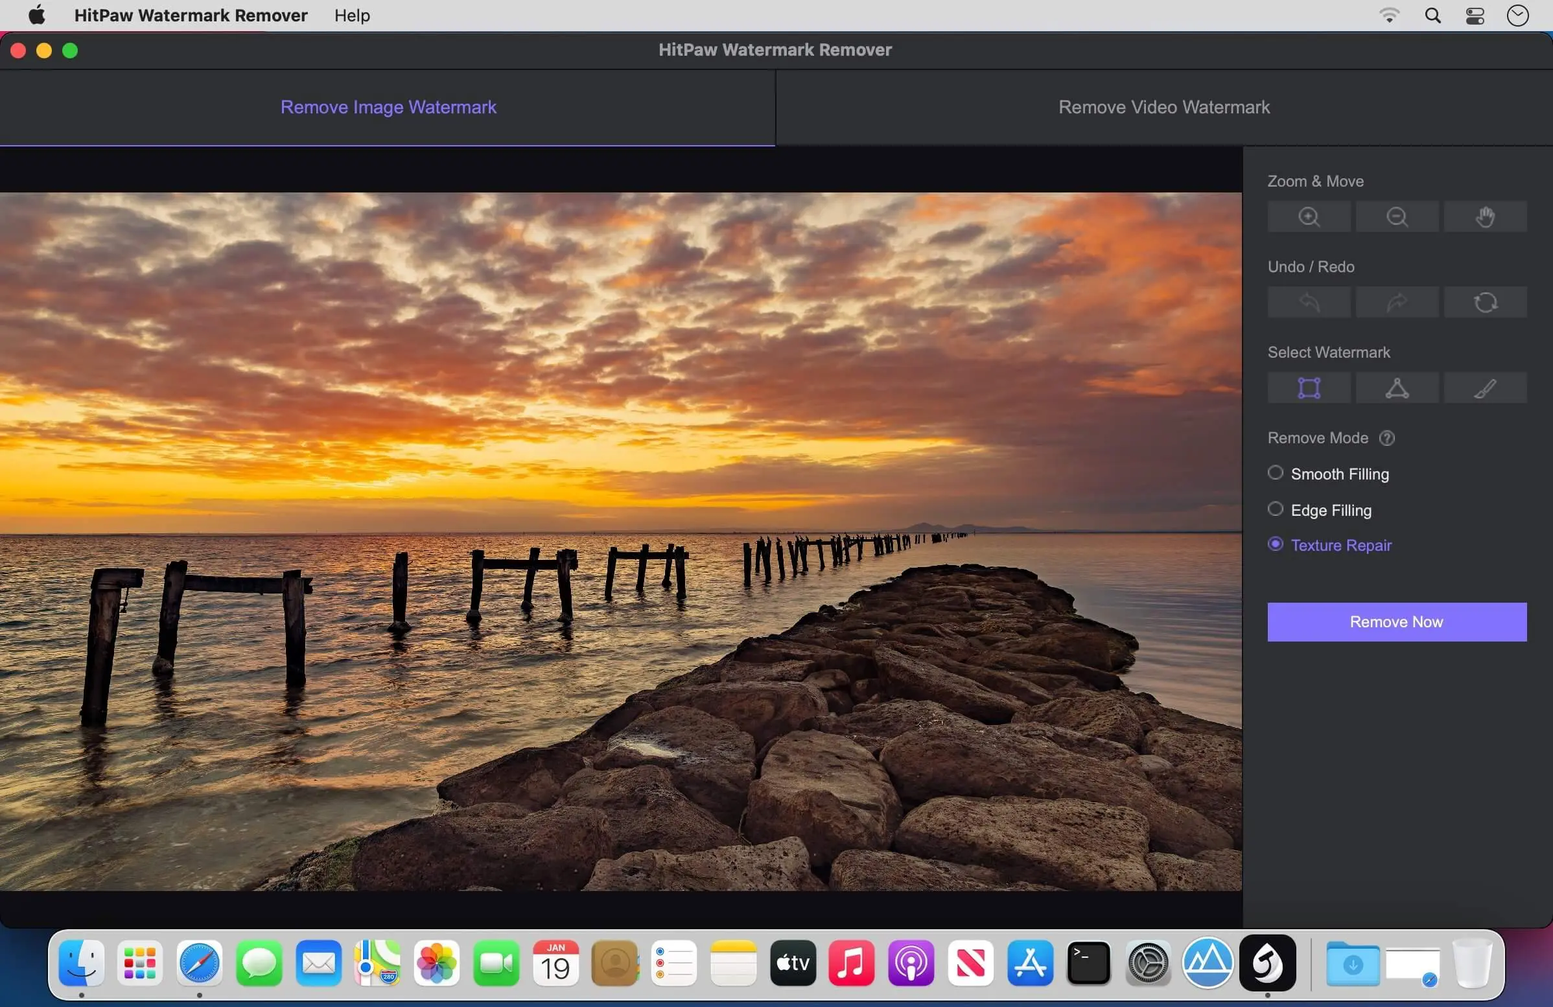Enable Smooth Filling remove mode

click(x=1274, y=473)
